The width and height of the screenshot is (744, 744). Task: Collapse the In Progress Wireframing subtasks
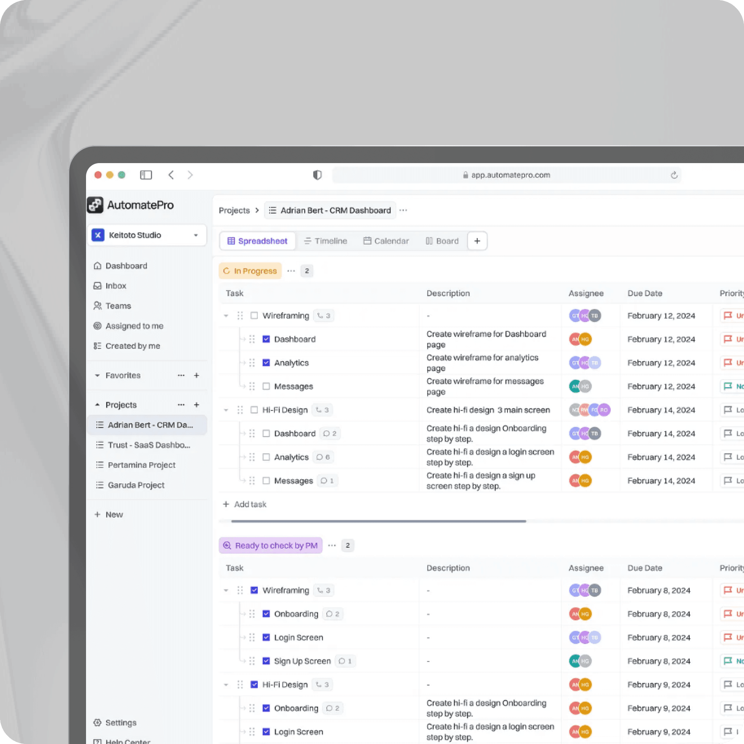[226, 316]
